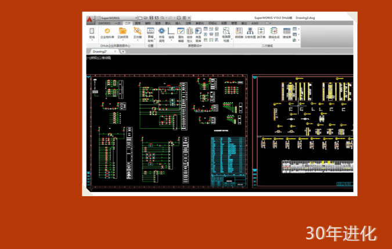Screen dimensions: 392x249
Task: Click the Plot/print icon in quick access toolbar
Action: pyautogui.click(x=179, y=18)
